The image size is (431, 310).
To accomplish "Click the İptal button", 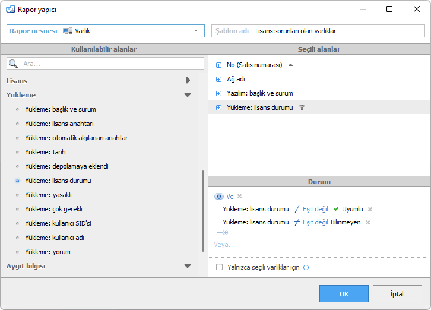I will point(397,293).
